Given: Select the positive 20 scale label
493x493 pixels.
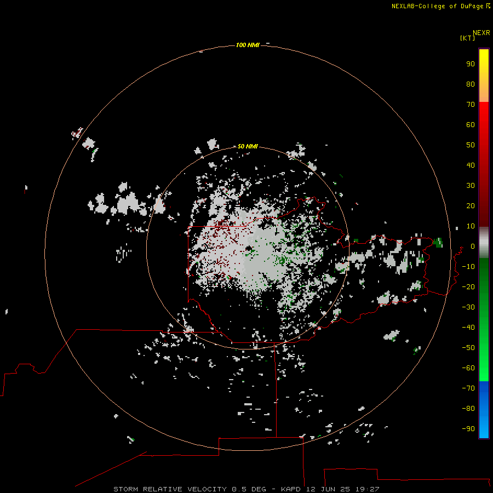Looking at the screenshot, I should pyautogui.click(x=471, y=205).
